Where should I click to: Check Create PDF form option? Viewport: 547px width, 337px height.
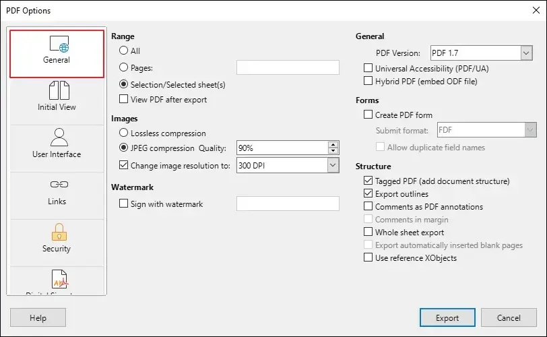(x=368, y=115)
